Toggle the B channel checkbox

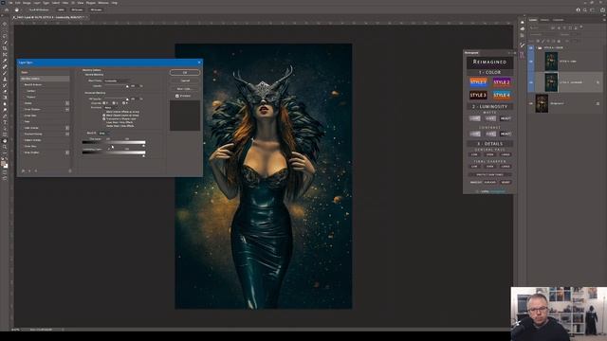(x=123, y=103)
